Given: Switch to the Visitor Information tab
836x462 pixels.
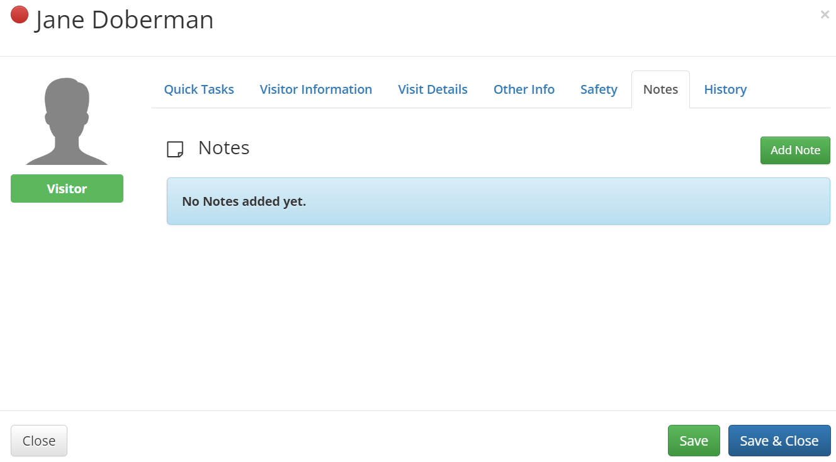Looking at the screenshot, I should (316, 89).
